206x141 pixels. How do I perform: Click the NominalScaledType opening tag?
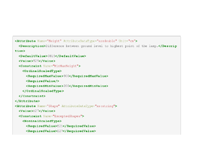click(42, 121)
